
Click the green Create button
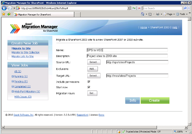click(x=155, y=101)
